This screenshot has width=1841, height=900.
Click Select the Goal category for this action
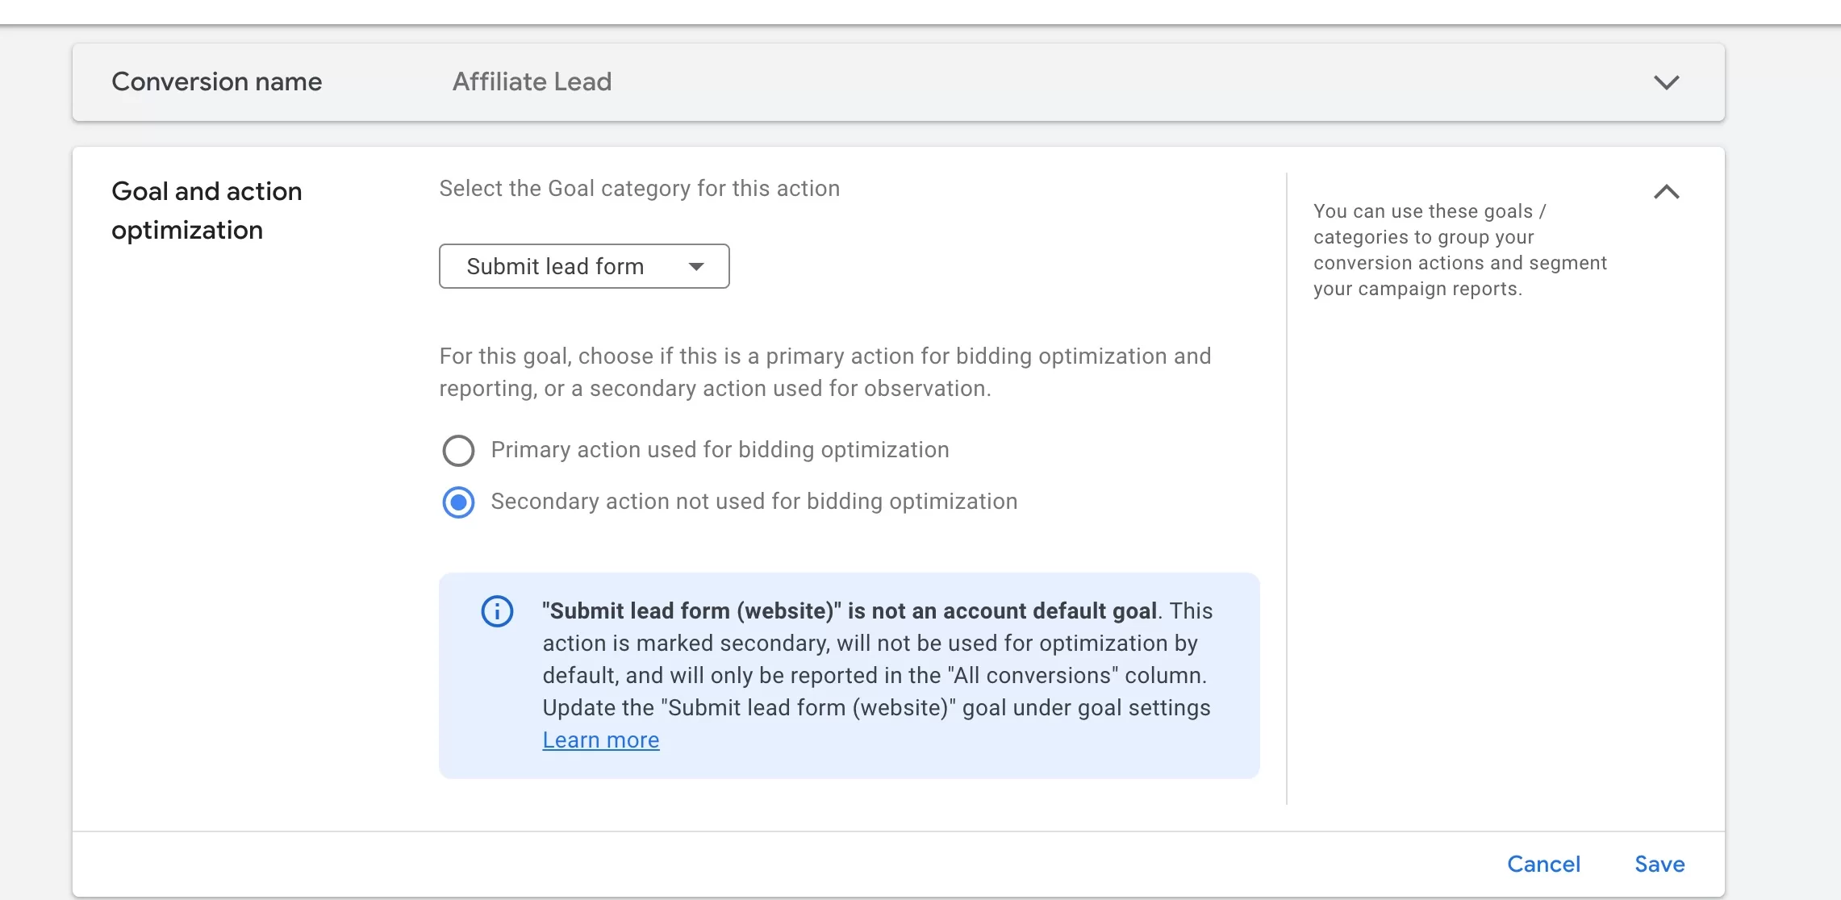click(x=639, y=188)
